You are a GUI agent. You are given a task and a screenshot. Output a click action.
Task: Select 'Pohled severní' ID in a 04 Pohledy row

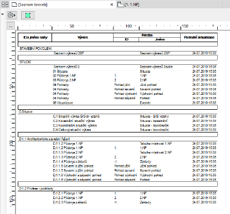(125, 89)
